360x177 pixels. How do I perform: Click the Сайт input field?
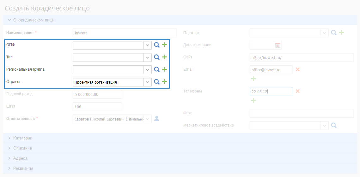click(x=301, y=57)
